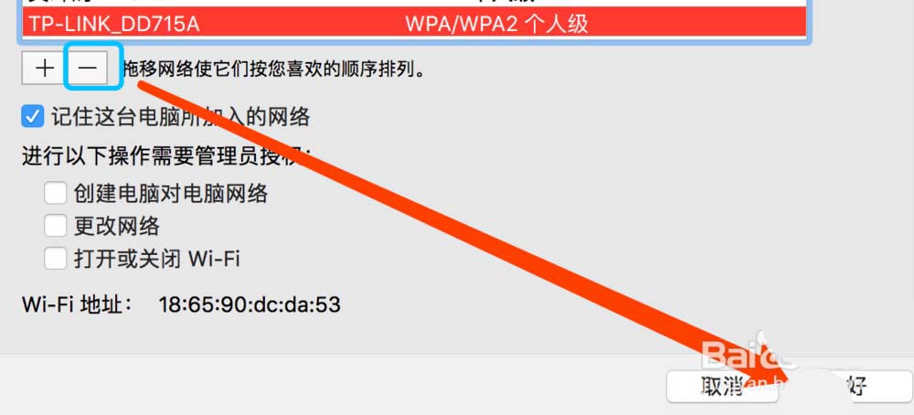This screenshot has width=914, height=415.
Task: Check the 打开或关闭 Wi-Fi checkbox
Action: [56, 258]
